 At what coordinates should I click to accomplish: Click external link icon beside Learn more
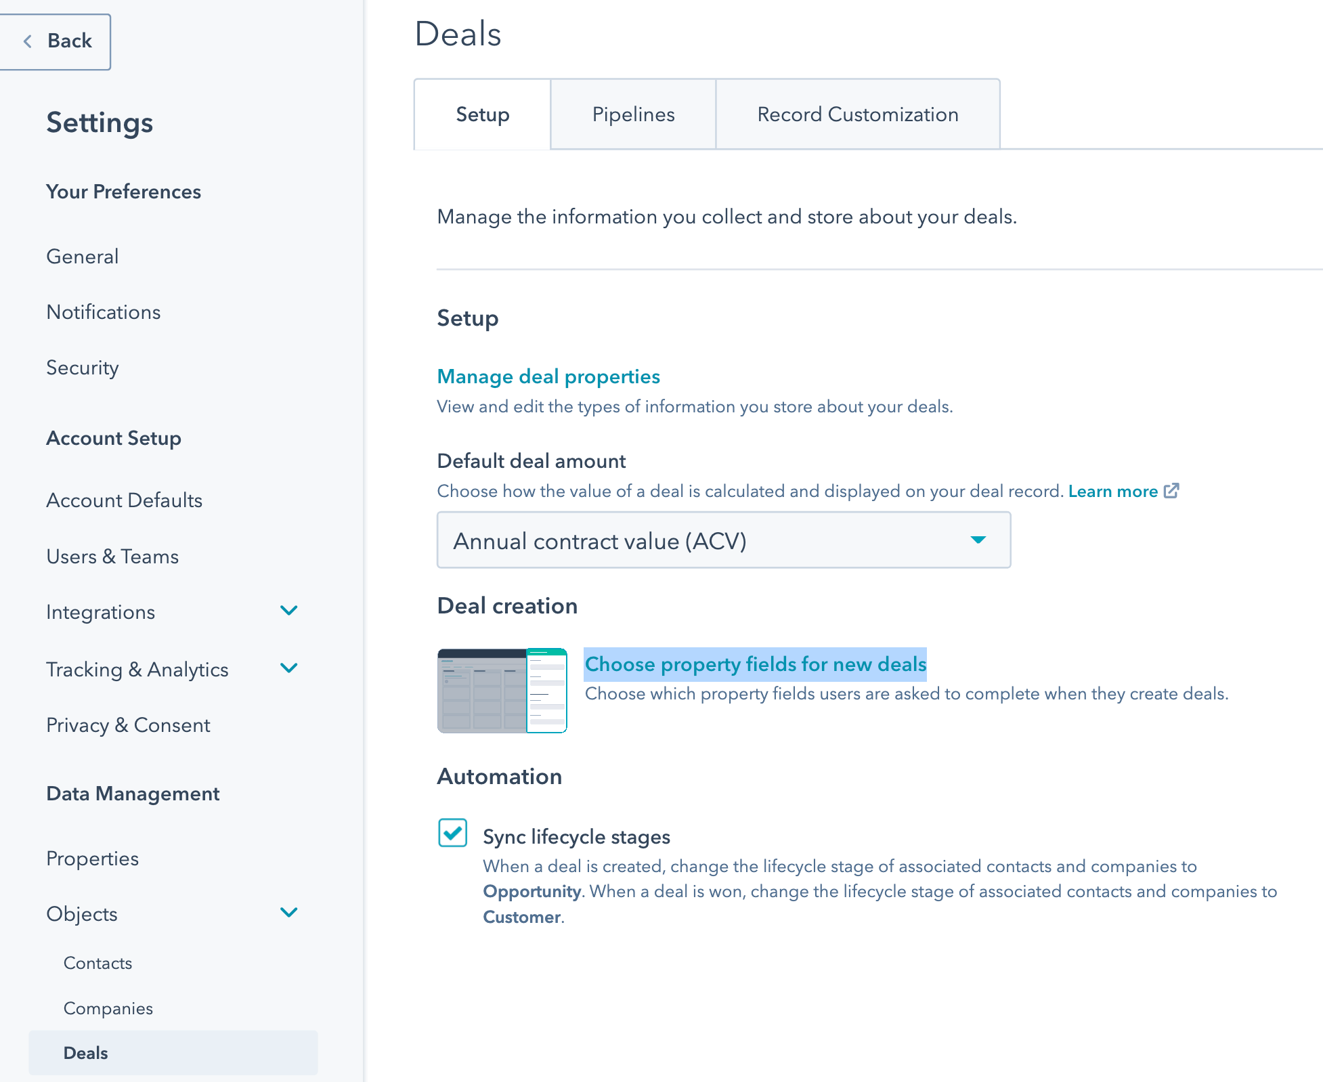coord(1171,491)
